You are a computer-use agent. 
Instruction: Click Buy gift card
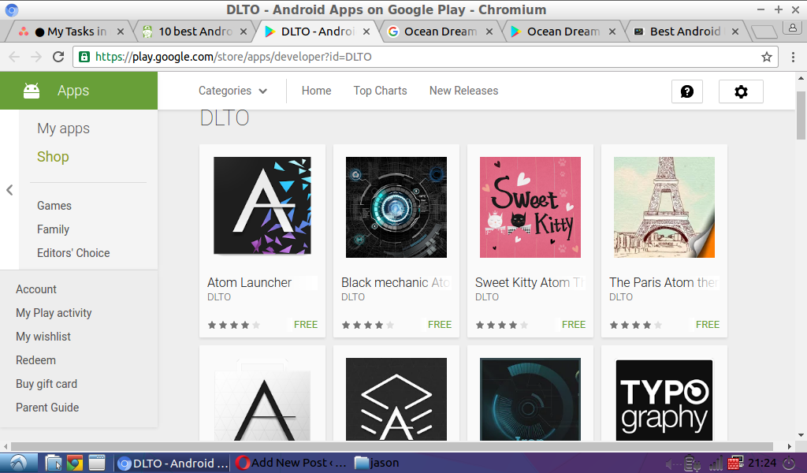click(46, 384)
